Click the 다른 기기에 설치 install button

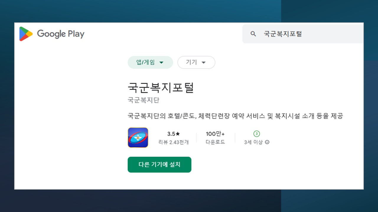click(159, 165)
